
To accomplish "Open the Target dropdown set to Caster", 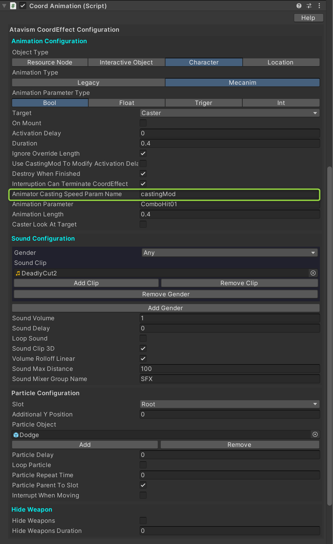I will [230, 113].
